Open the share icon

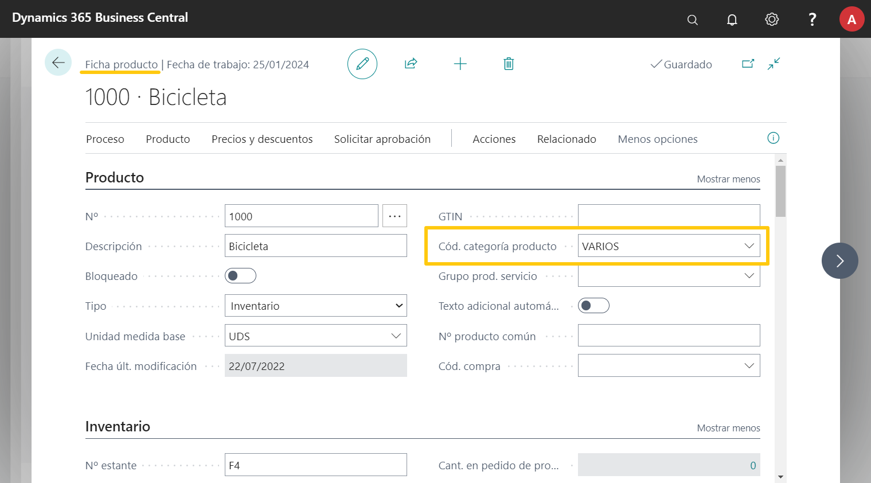pyautogui.click(x=411, y=64)
